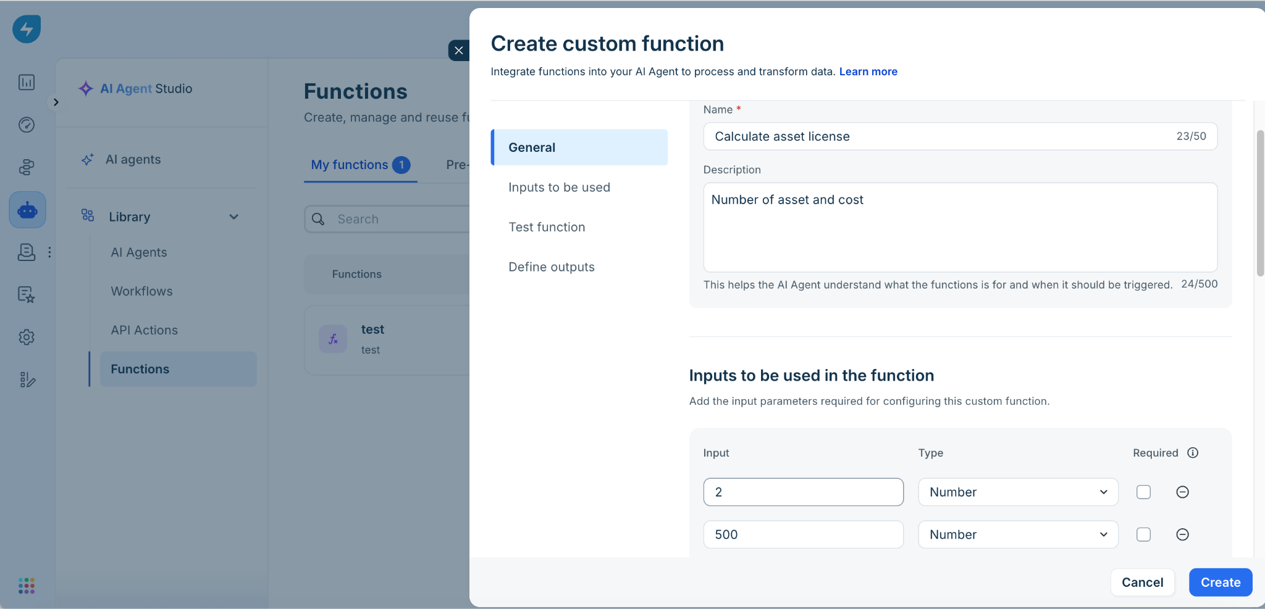1265x609 pixels.
Task: Click the Library grid icon
Action: tap(88, 215)
